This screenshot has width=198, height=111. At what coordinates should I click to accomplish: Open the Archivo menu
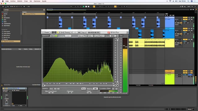(x=13, y=1)
